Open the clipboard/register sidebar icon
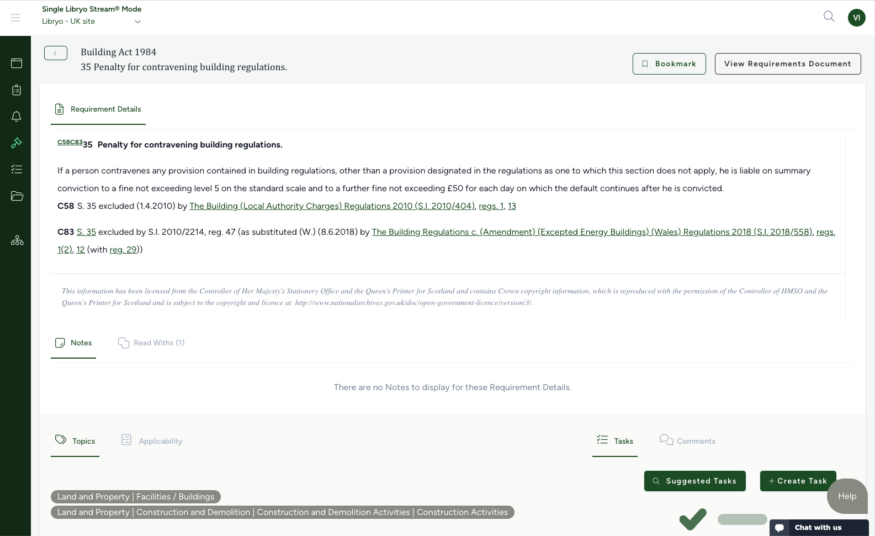This screenshot has width=875, height=536. tap(16, 90)
